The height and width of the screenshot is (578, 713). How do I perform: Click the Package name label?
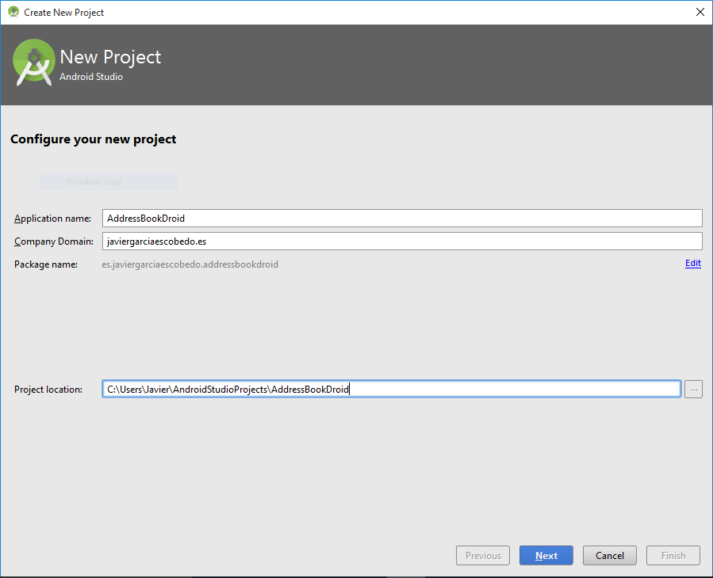45,264
